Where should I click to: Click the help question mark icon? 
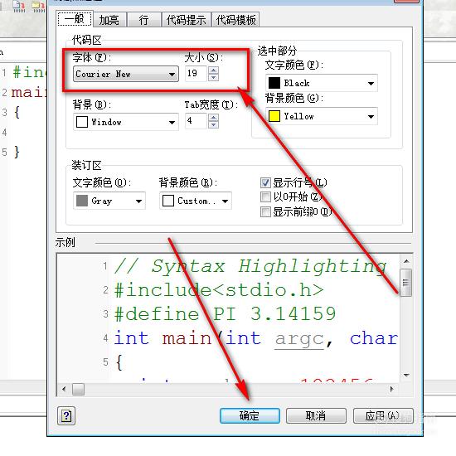click(66, 415)
